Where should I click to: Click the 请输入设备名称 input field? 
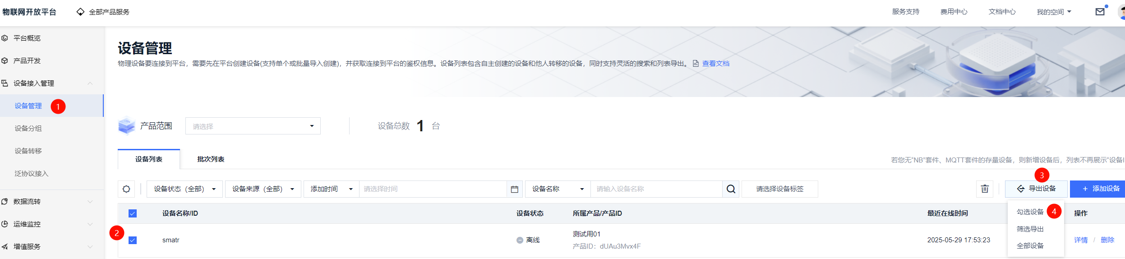click(657, 189)
